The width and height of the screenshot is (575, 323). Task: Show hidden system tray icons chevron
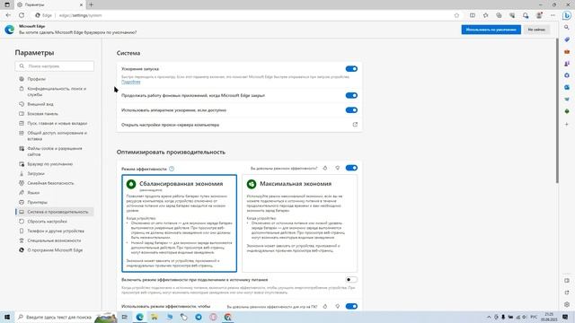point(489,317)
